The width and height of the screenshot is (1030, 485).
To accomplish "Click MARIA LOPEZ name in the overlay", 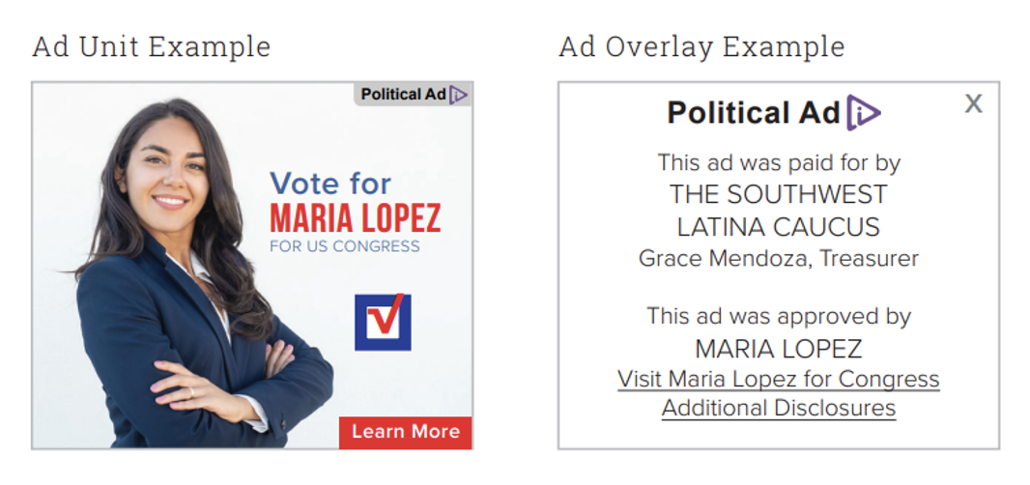I will 779,349.
